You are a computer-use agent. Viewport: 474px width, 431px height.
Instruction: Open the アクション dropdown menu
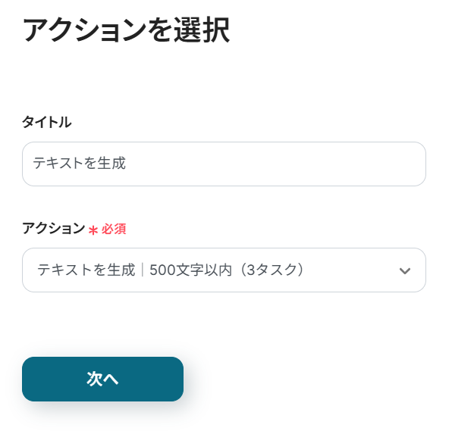tap(224, 270)
